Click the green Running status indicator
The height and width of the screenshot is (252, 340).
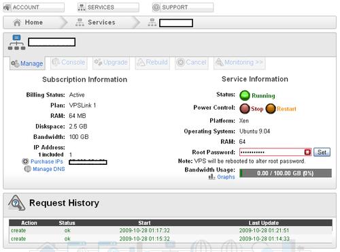(x=245, y=95)
